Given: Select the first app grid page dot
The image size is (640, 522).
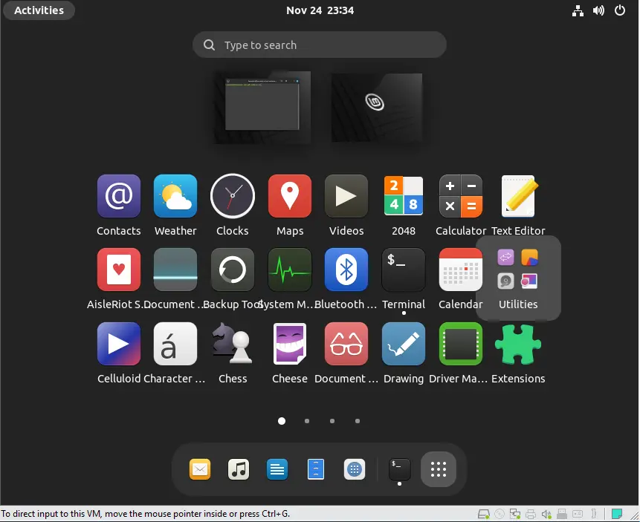Looking at the screenshot, I should tap(282, 421).
